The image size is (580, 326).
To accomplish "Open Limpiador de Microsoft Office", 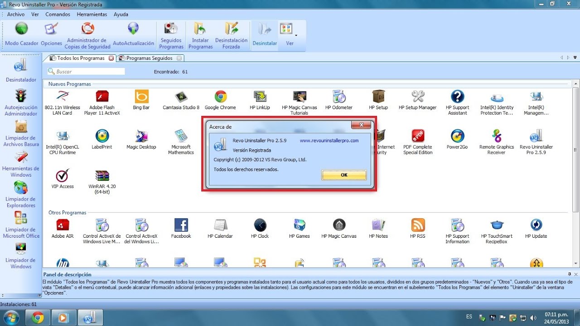I will tap(21, 225).
